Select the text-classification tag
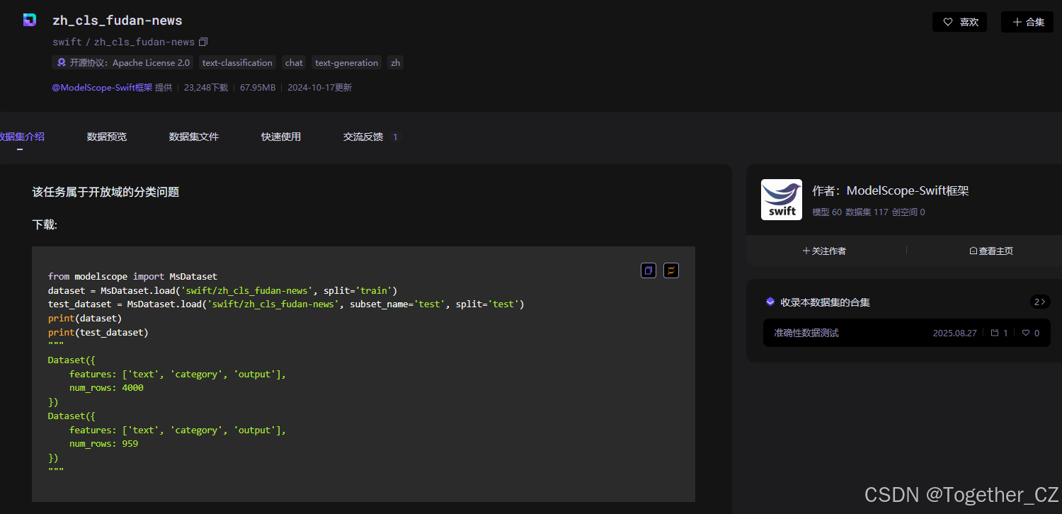The image size is (1062, 514). pos(237,62)
